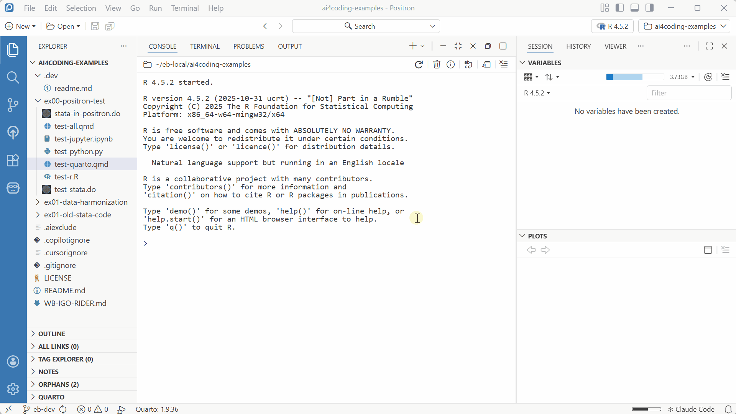The height and width of the screenshot is (414, 736).
Task: Open the Explorer view in the activity bar
Action: [x=13, y=50]
